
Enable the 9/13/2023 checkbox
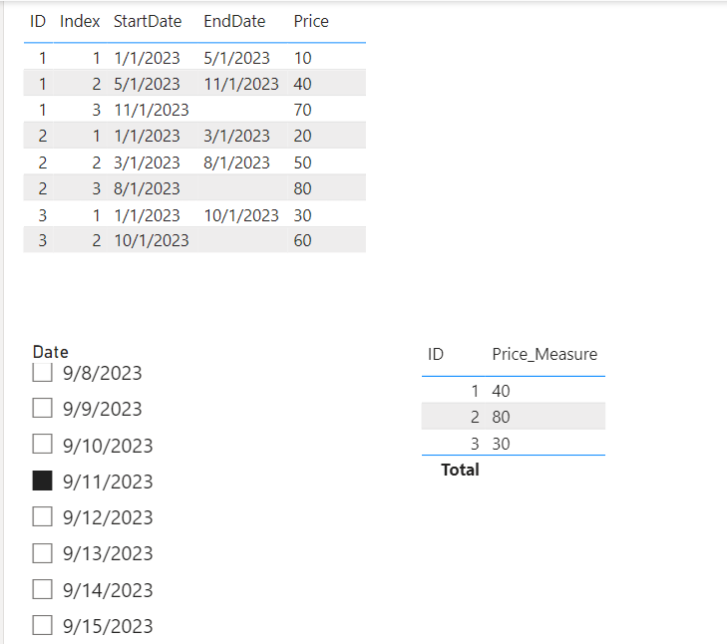42,552
